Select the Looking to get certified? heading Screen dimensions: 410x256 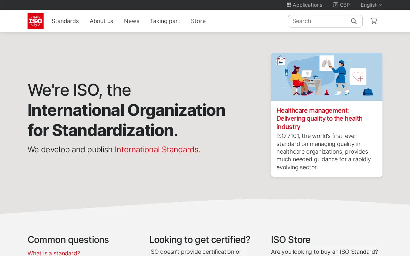200,240
